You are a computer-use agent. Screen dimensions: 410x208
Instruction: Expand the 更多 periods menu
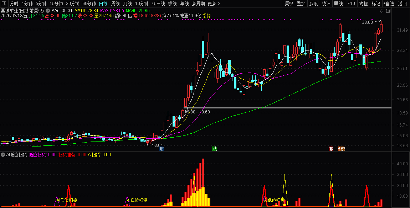tap(214, 4)
